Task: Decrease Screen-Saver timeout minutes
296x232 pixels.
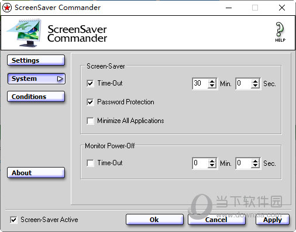Action: coord(212,86)
